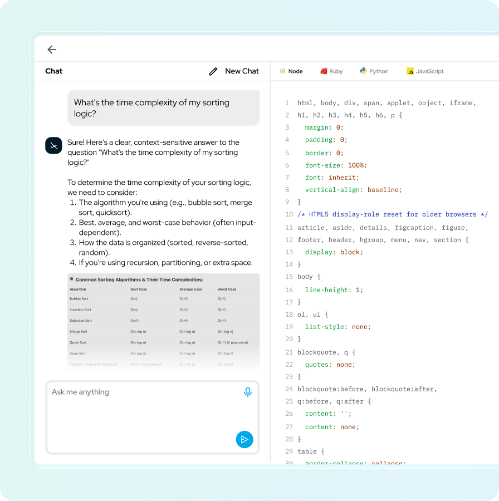Click the pencil icon beside New Chat
The width and height of the screenshot is (499, 501).
pyautogui.click(x=213, y=71)
